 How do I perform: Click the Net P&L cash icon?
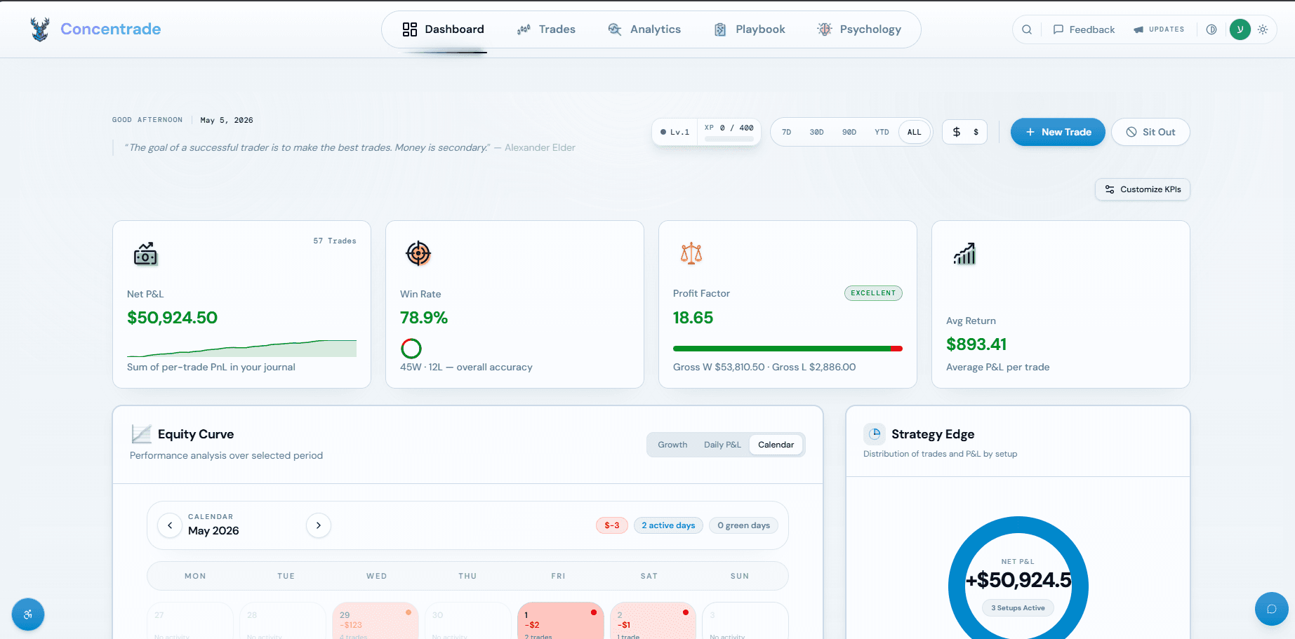click(145, 254)
